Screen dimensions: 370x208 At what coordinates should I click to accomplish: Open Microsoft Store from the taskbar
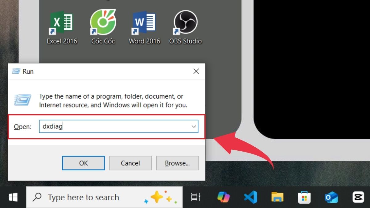pyautogui.click(x=304, y=197)
